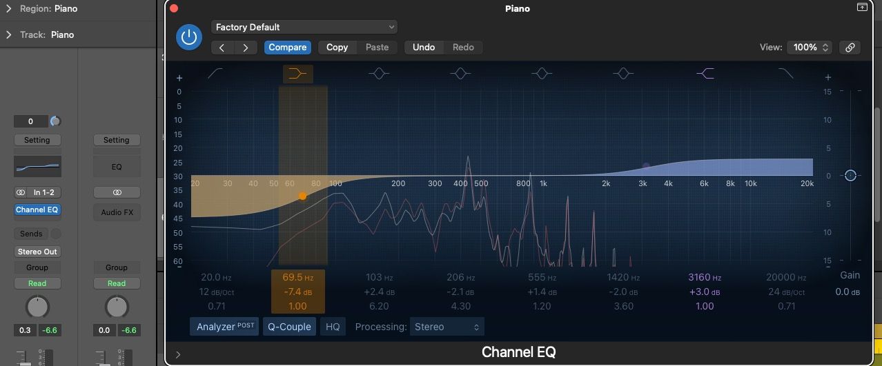Toggle the Channel EQ power button

pos(188,37)
